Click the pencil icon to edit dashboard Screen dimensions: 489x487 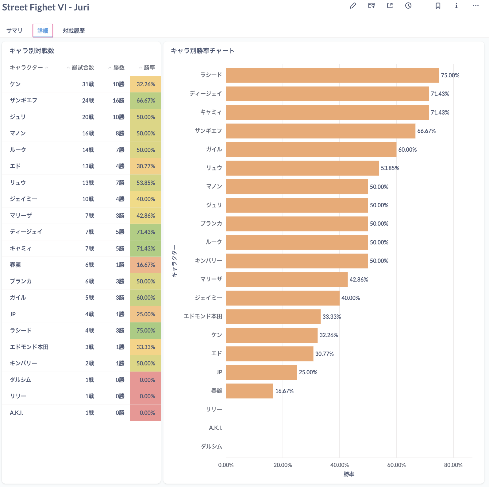[x=353, y=6]
